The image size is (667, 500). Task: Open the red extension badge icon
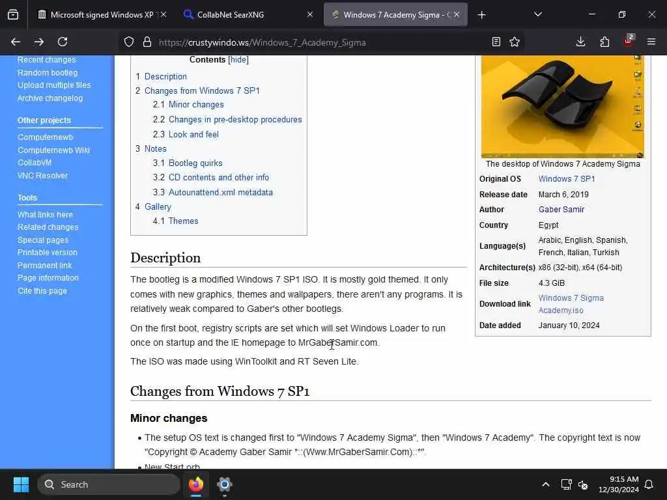tap(629, 41)
